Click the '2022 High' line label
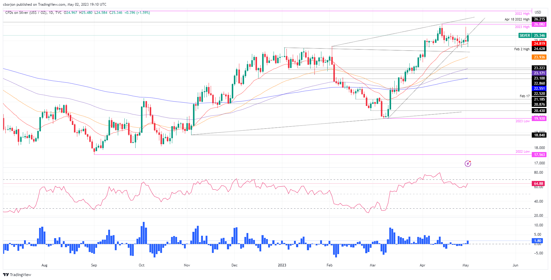The height and width of the screenshot is (280, 551). click(522, 14)
